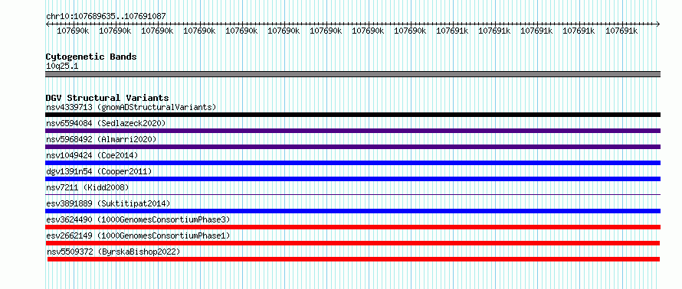Click the first 107690k ruler tick label

(73, 31)
